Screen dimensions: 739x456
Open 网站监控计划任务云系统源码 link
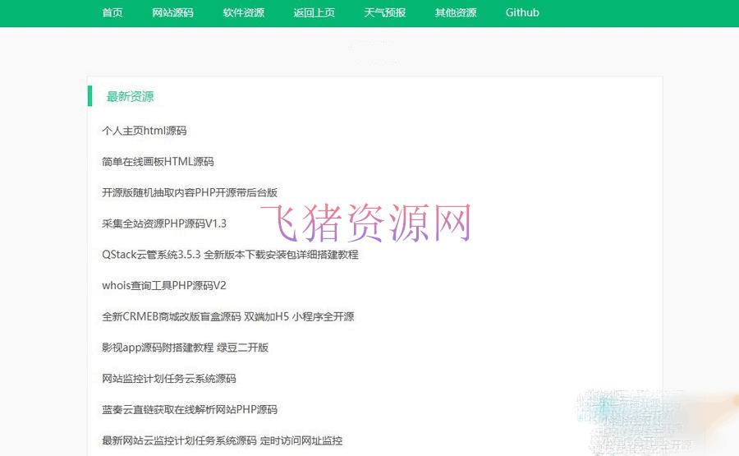tap(168, 379)
